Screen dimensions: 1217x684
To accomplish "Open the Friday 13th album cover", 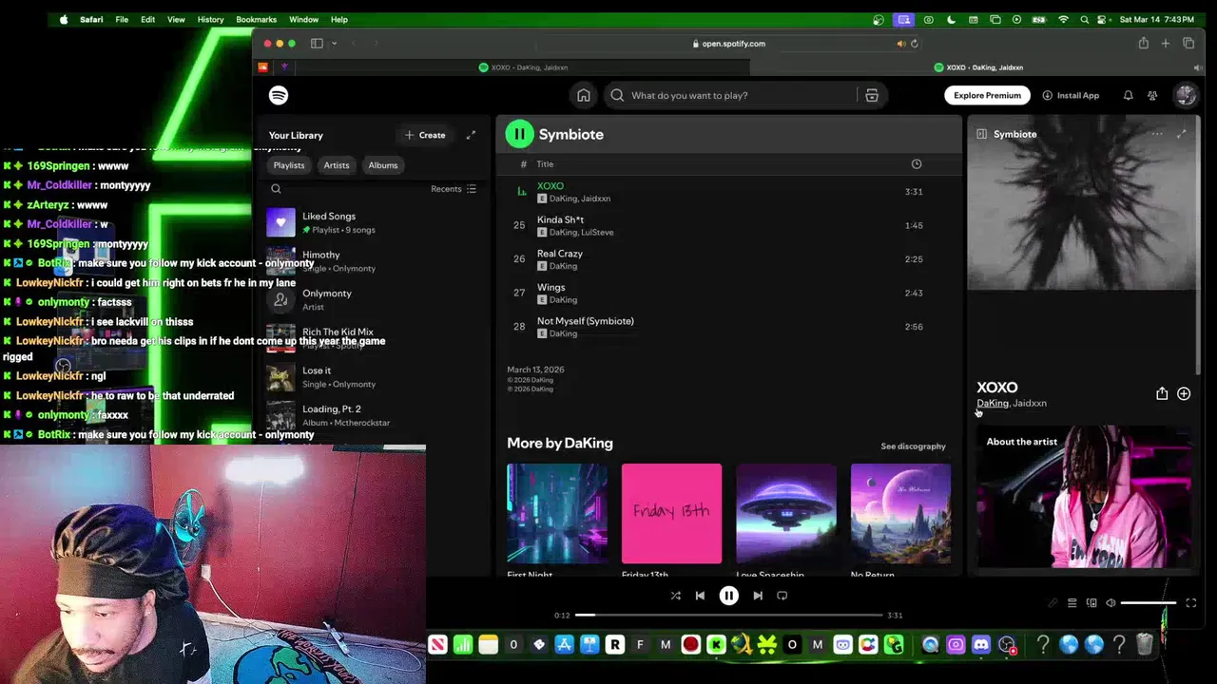I will click(x=671, y=514).
